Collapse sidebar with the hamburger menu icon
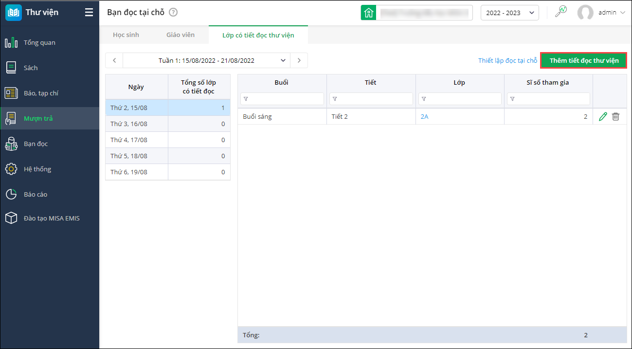This screenshot has width=632, height=349. pyautogui.click(x=89, y=13)
